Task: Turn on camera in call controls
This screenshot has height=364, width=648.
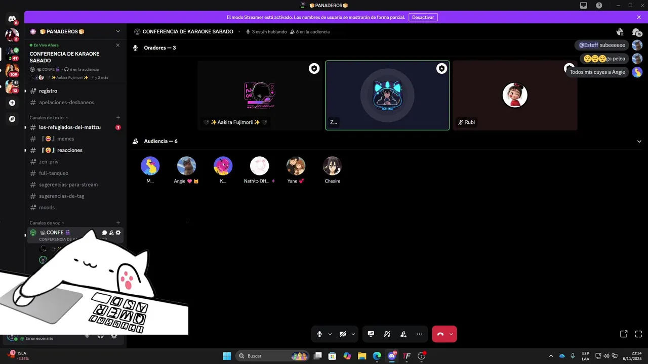Action: pos(343,334)
